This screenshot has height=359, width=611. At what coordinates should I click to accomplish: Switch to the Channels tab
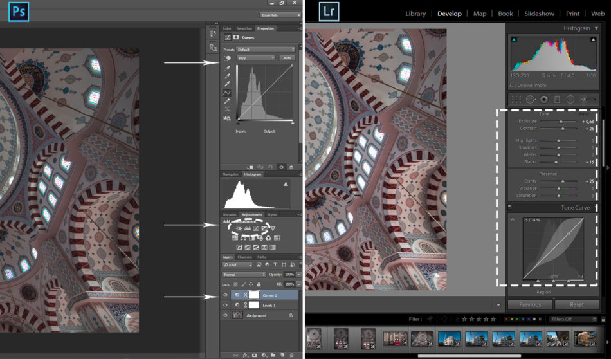(244, 257)
